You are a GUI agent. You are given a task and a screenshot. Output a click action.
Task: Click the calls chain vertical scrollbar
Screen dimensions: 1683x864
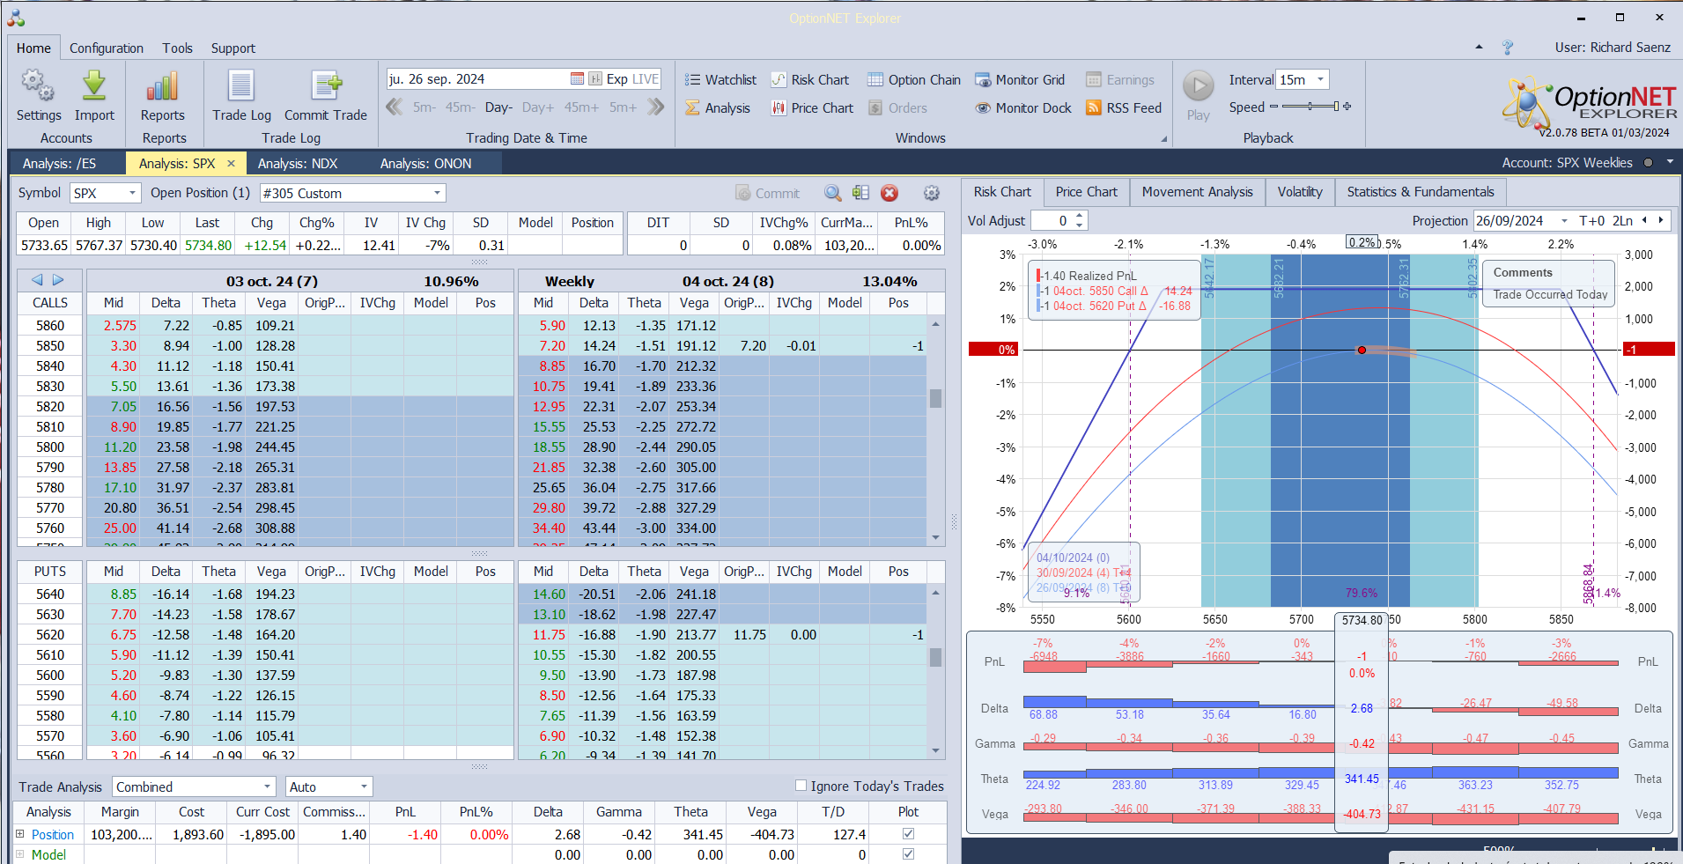935,399
